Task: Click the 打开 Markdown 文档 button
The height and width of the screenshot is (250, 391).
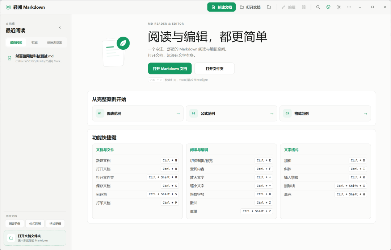Action: pyautogui.click(x=170, y=69)
